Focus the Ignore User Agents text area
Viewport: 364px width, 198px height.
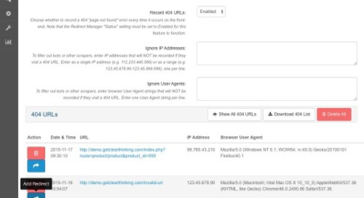(277, 88)
